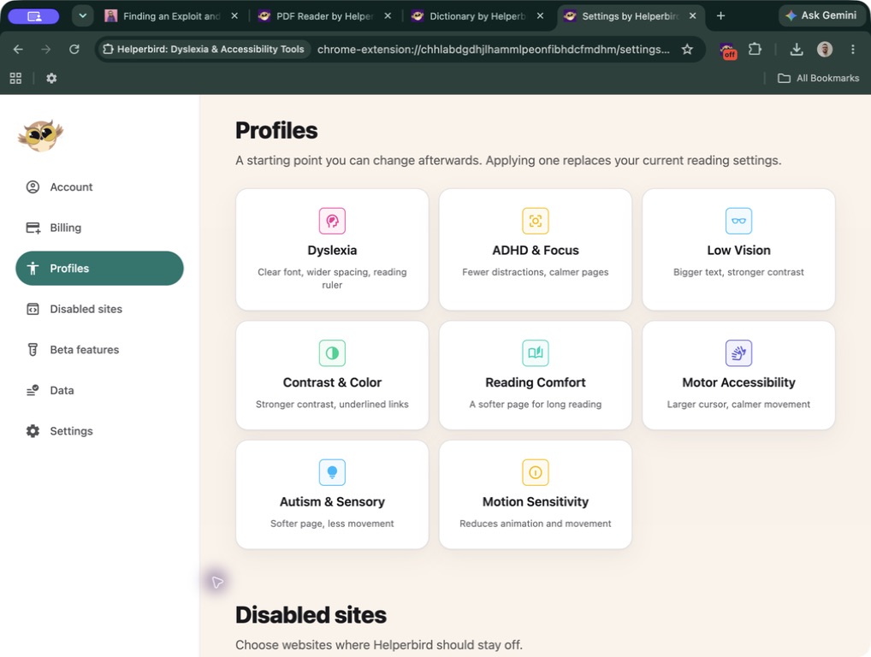Select the Settings by Helperbird tab
This screenshot has height=657, width=871.
tap(631, 16)
